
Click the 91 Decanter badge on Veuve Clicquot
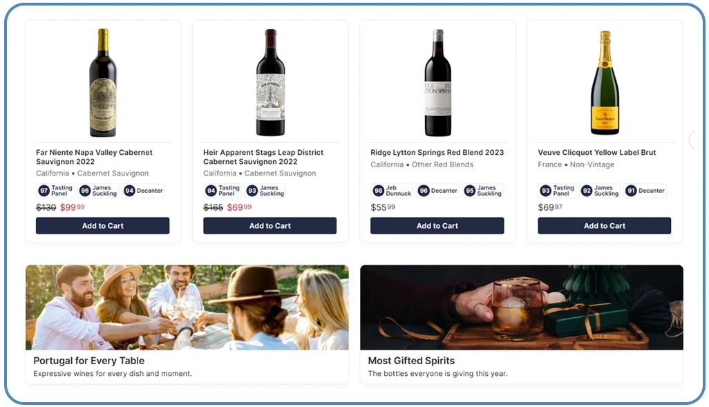point(645,191)
